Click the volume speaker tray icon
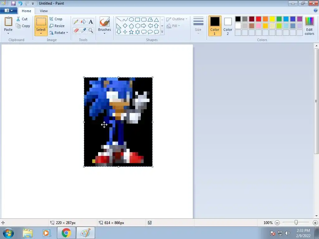The image size is (319, 239). point(288,233)
